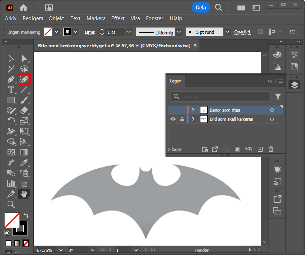Click the Opacitet link in control bar
This screenshot has width=305, height=255.
click(x=242, y=32)
